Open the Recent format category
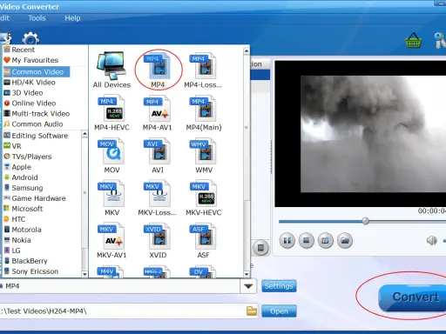The image size is (446, 334). point(19,50)
